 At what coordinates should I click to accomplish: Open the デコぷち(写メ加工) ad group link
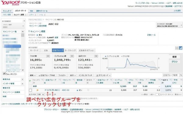coord(52,90)
